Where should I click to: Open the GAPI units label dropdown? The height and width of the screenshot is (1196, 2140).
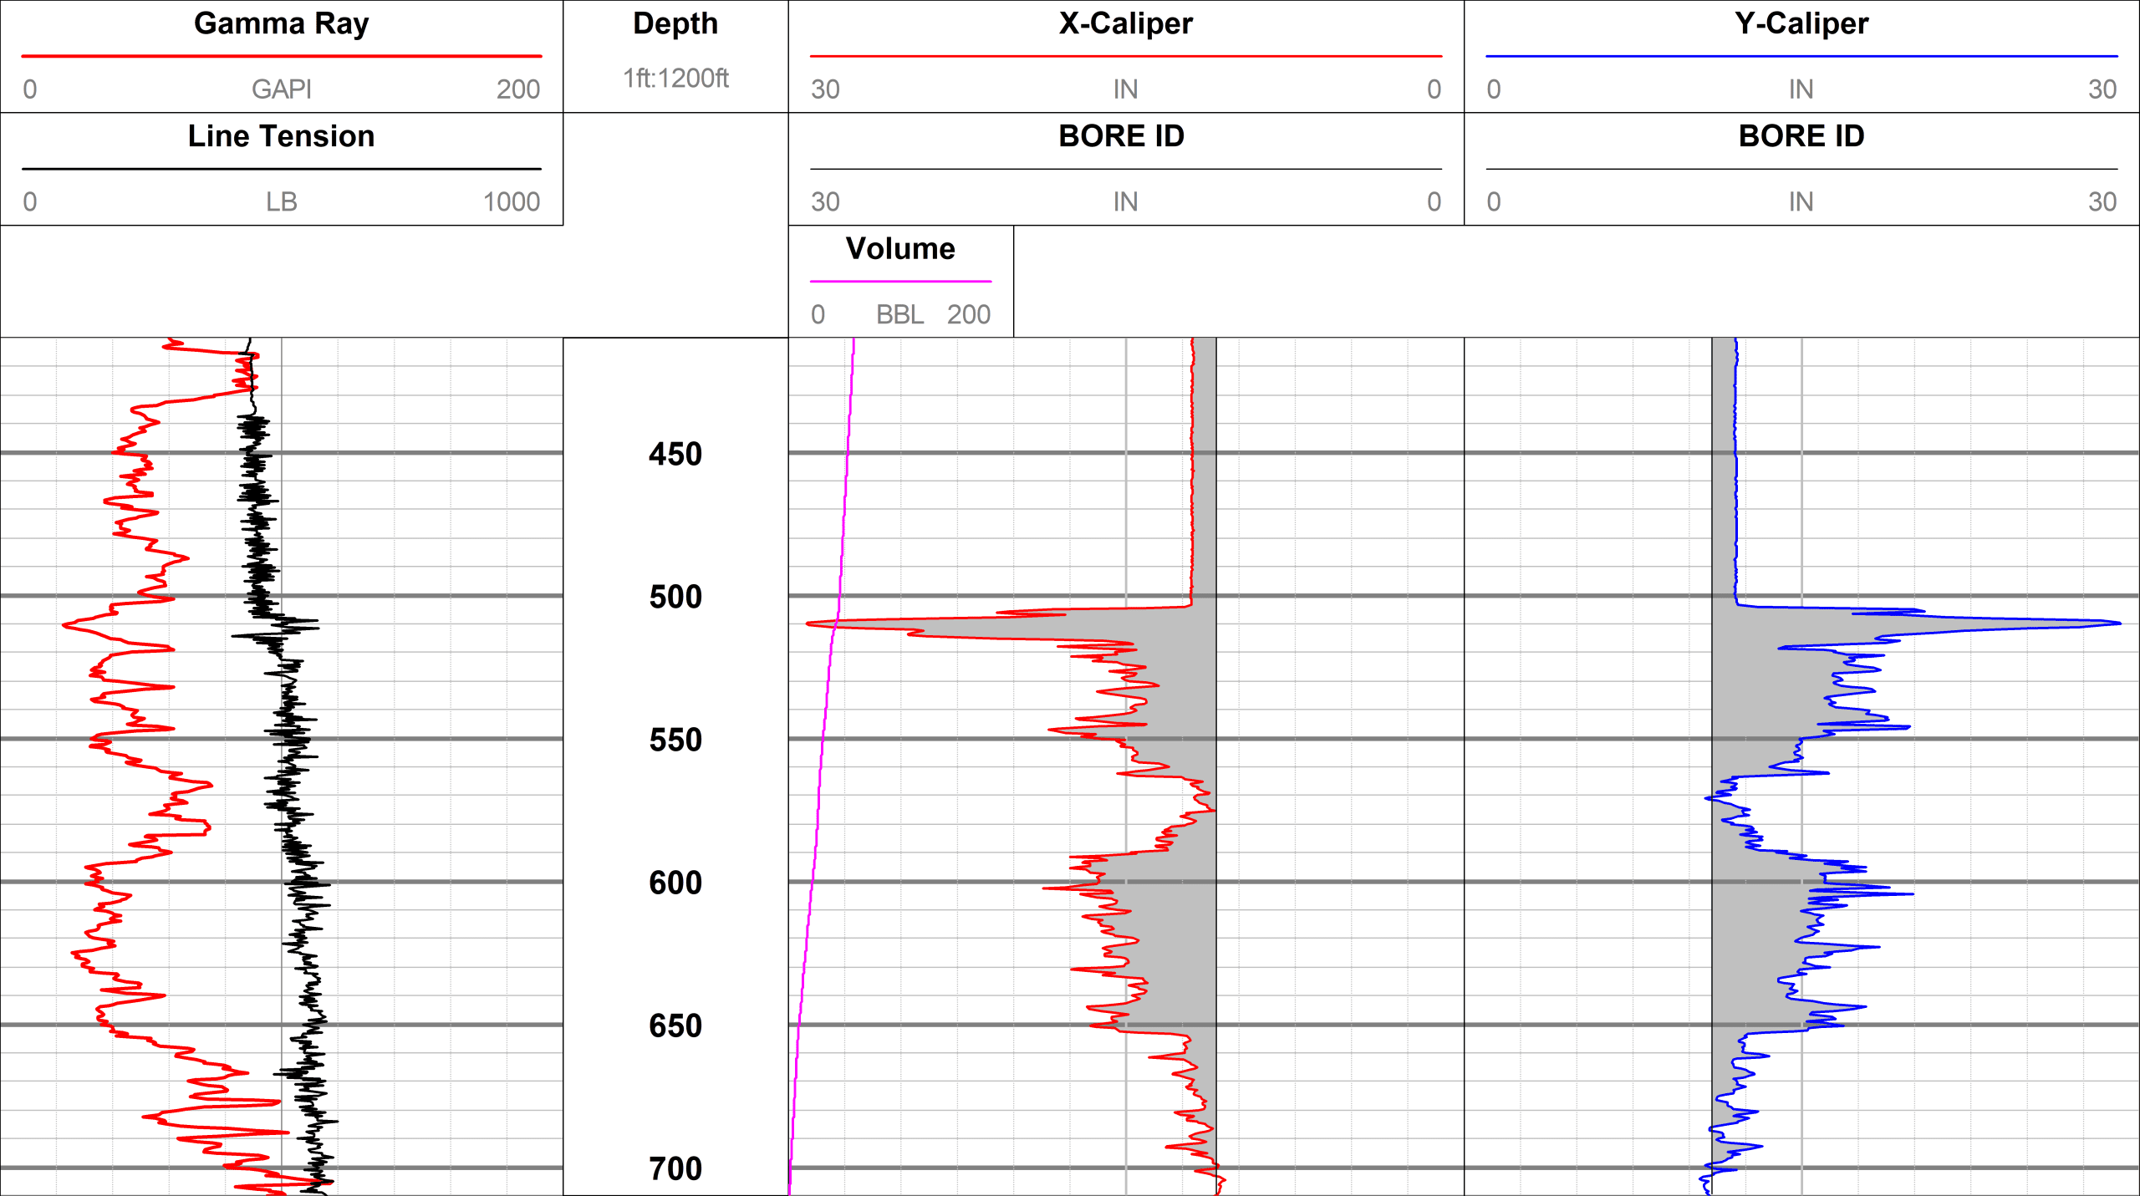283,89
